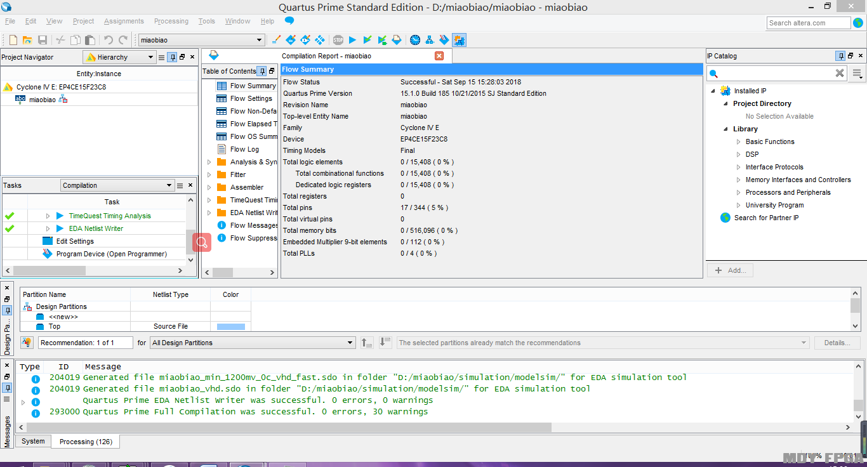Expand the Fitter report folder

pos(209,174)
